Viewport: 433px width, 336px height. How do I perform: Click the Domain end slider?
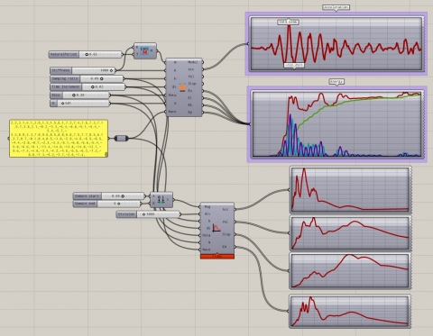point(106,204)
